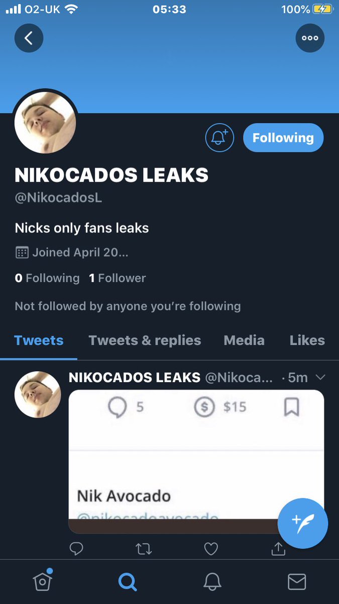Viewport: 339px width, 604px height.
Task: Enable tweet notifications with the bell-plus icon
Action: tap(219, 137)
